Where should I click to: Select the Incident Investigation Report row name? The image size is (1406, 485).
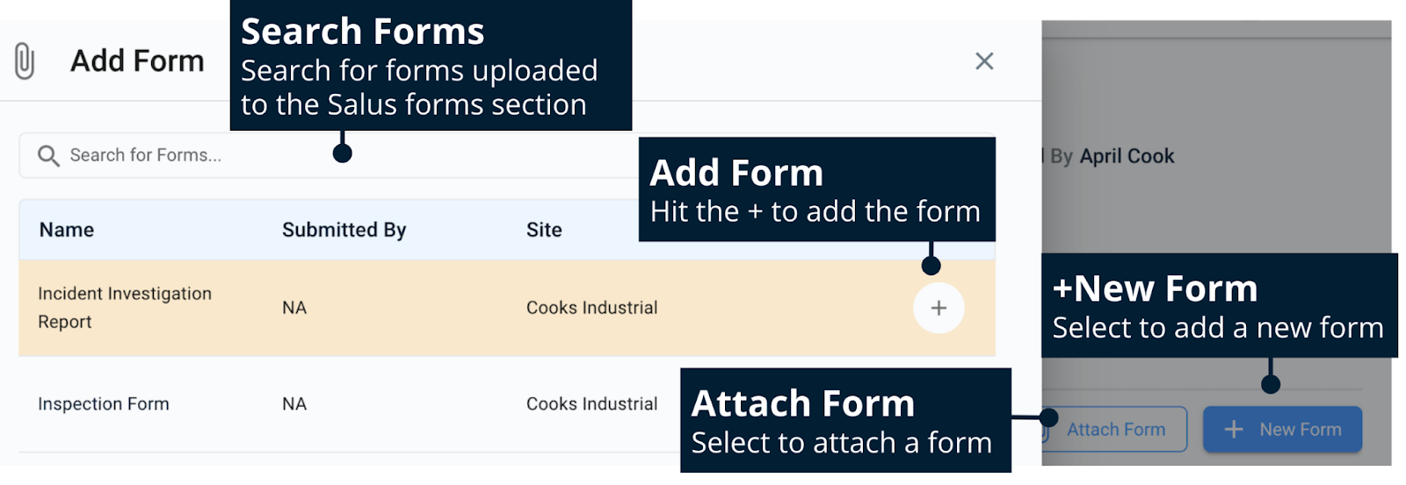coord(124,307)
